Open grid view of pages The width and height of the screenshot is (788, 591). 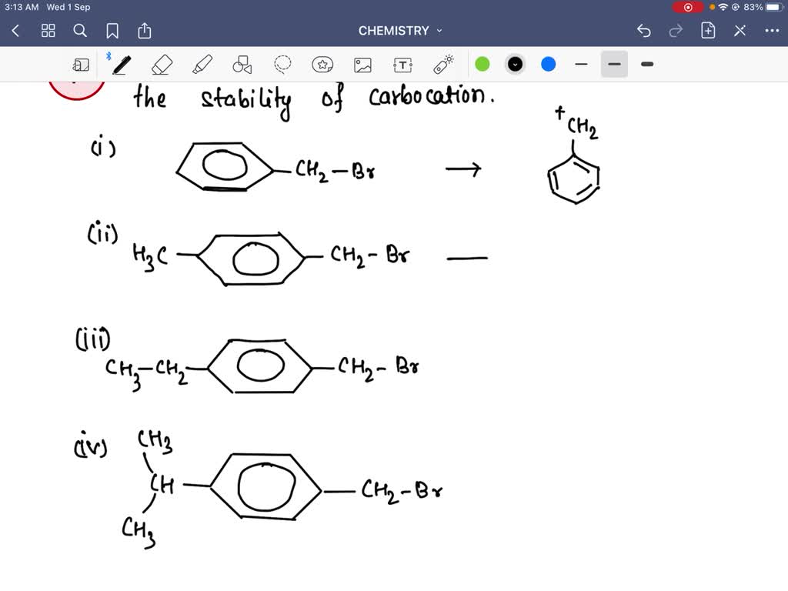[x=48, y=31]
